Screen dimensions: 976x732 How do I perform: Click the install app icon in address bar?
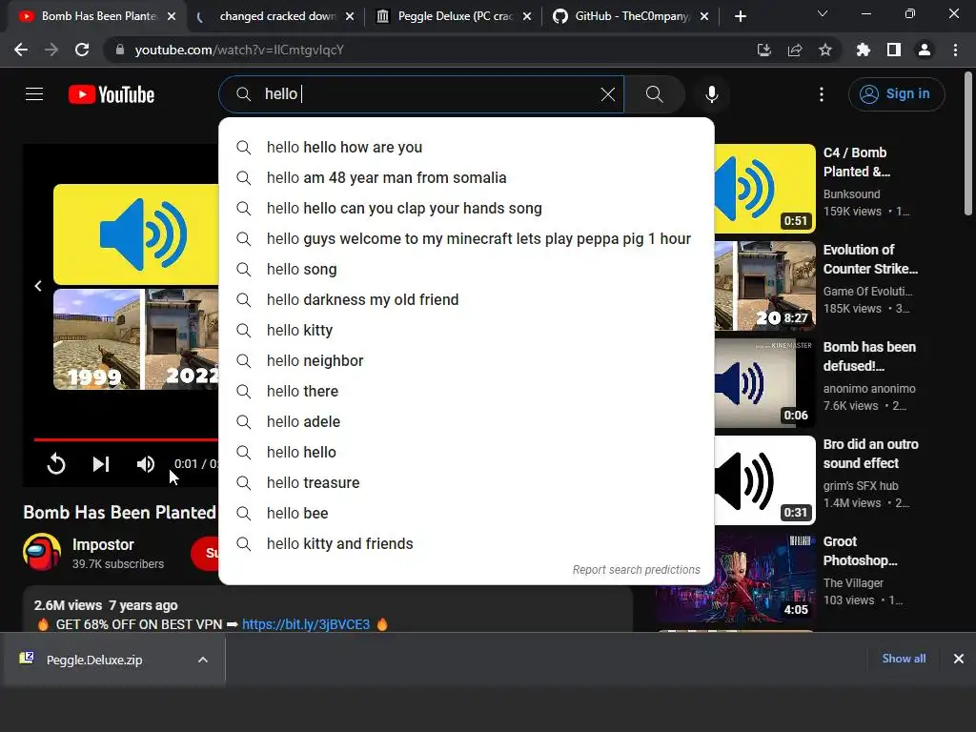coord(763,50)
